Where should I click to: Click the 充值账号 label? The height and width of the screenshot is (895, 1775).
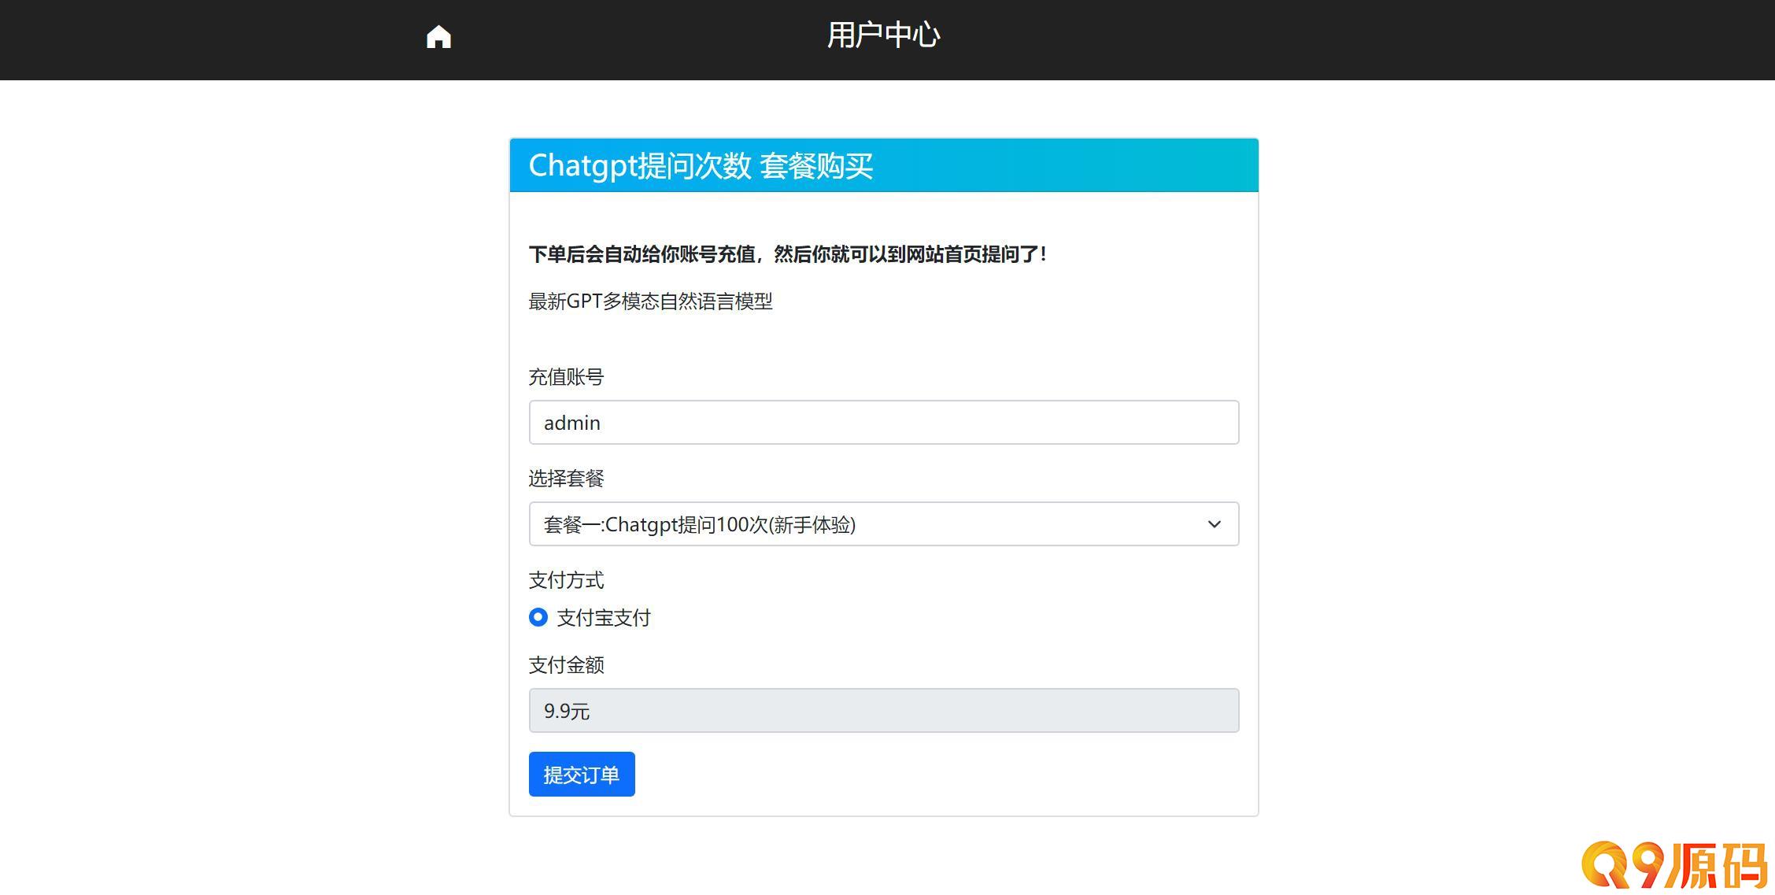(566, 377)
